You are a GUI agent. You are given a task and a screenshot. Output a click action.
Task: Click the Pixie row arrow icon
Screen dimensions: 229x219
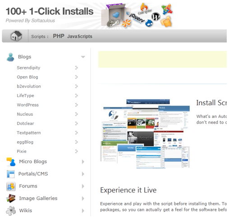77,152
